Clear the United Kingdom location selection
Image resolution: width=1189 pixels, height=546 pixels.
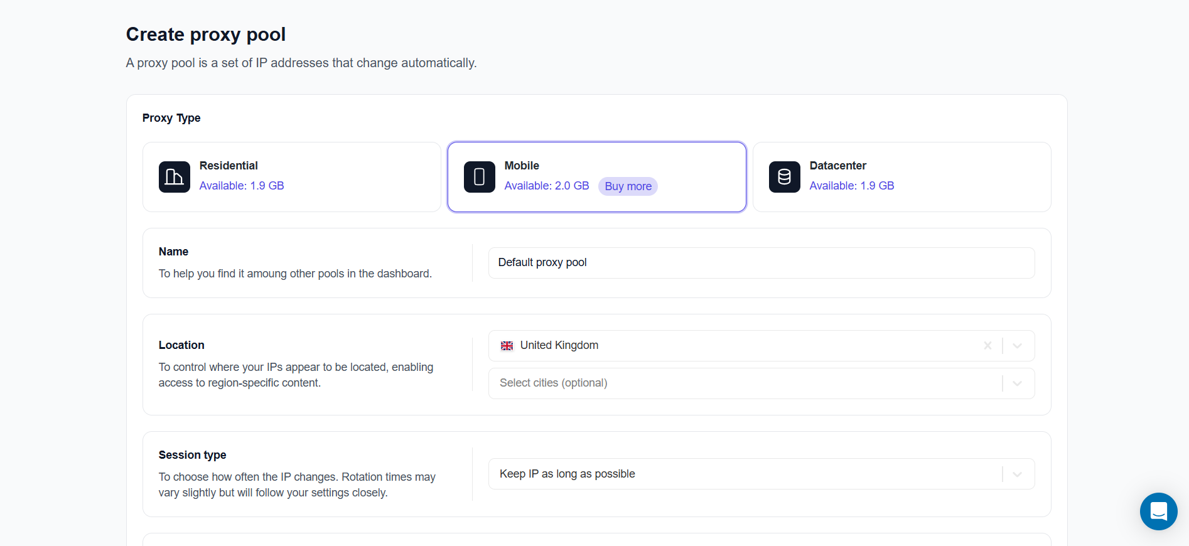(x=987, y=346)
